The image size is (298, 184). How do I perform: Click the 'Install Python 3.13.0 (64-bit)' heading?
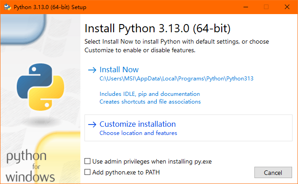click(x=158, y=29)
